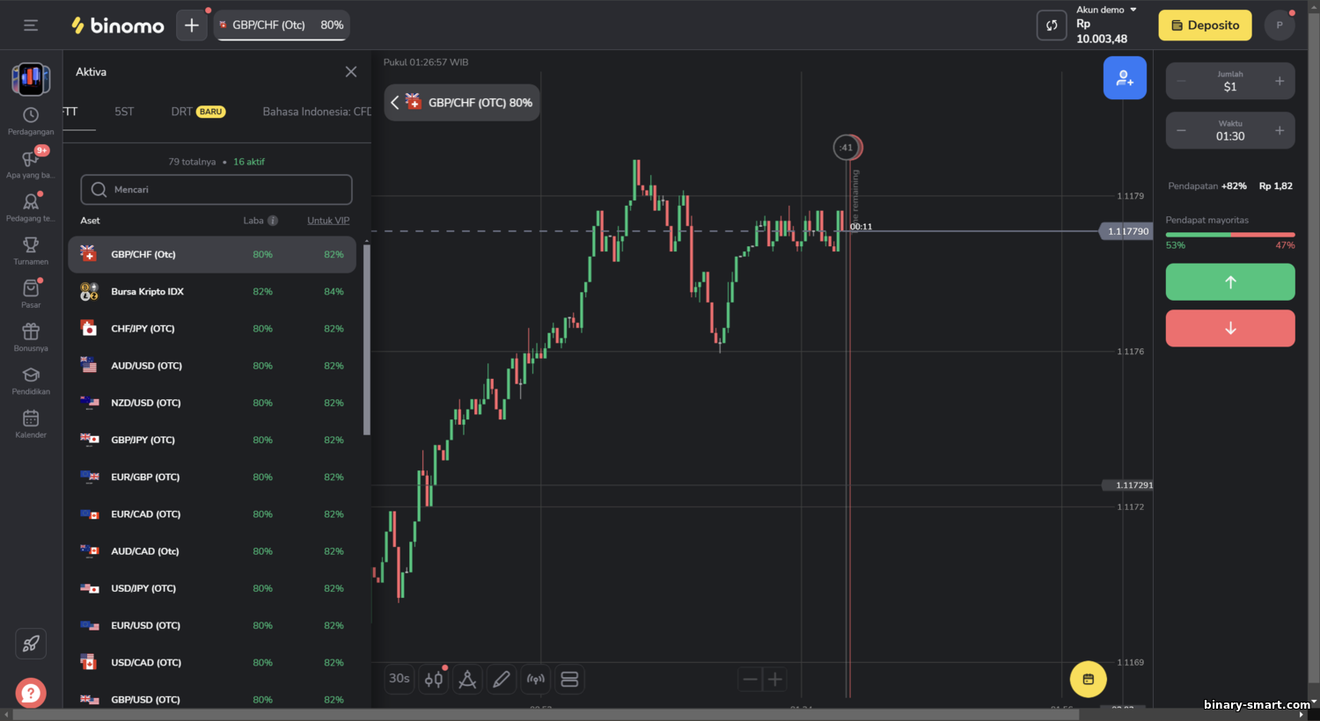Open the profile avatar P

(x=1280, y=25)
